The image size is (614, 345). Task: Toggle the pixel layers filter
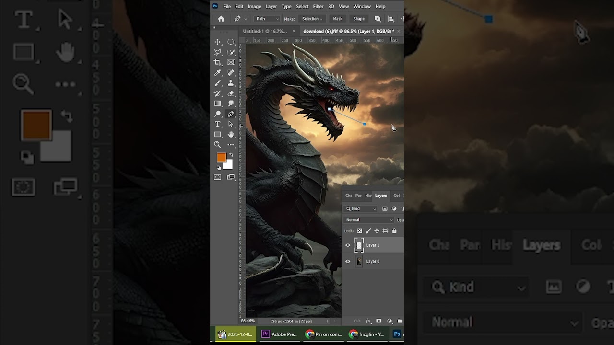[x=385, y=209]
